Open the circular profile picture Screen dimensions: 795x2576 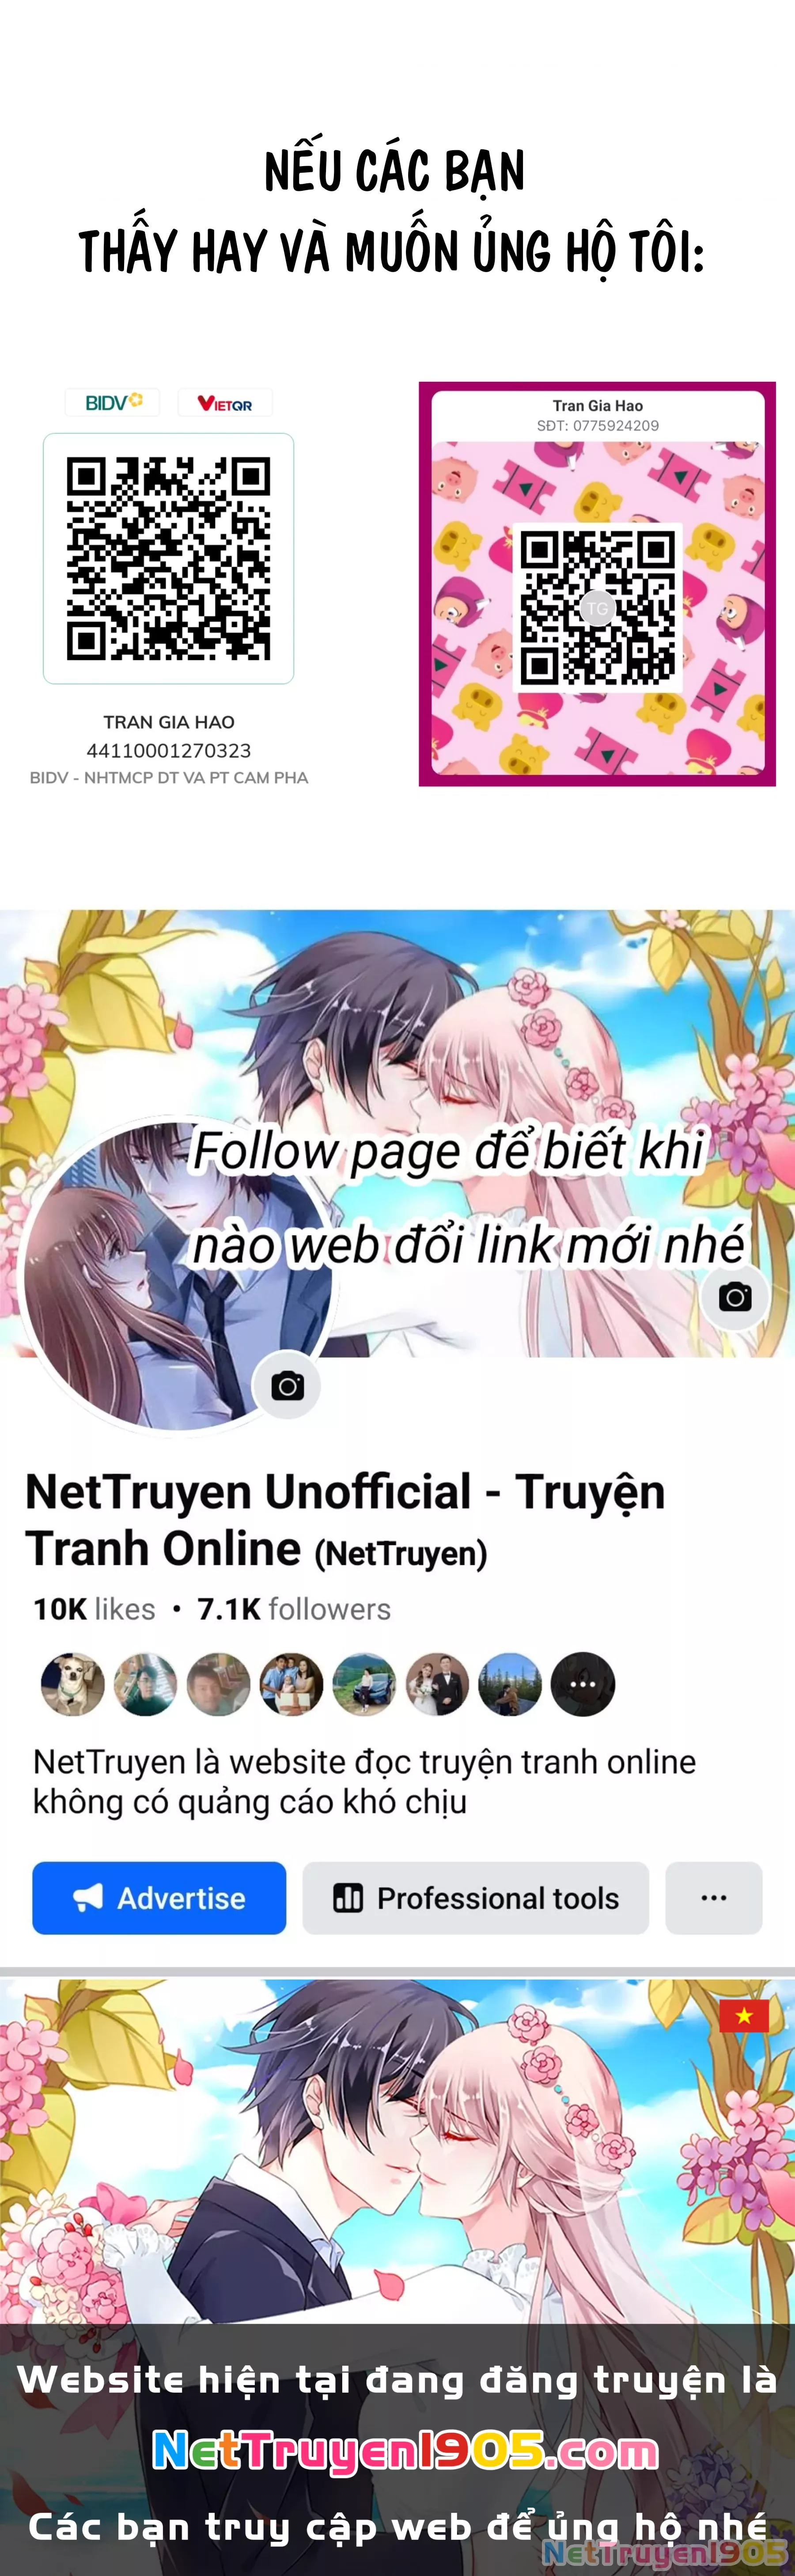click(175, 1275)
